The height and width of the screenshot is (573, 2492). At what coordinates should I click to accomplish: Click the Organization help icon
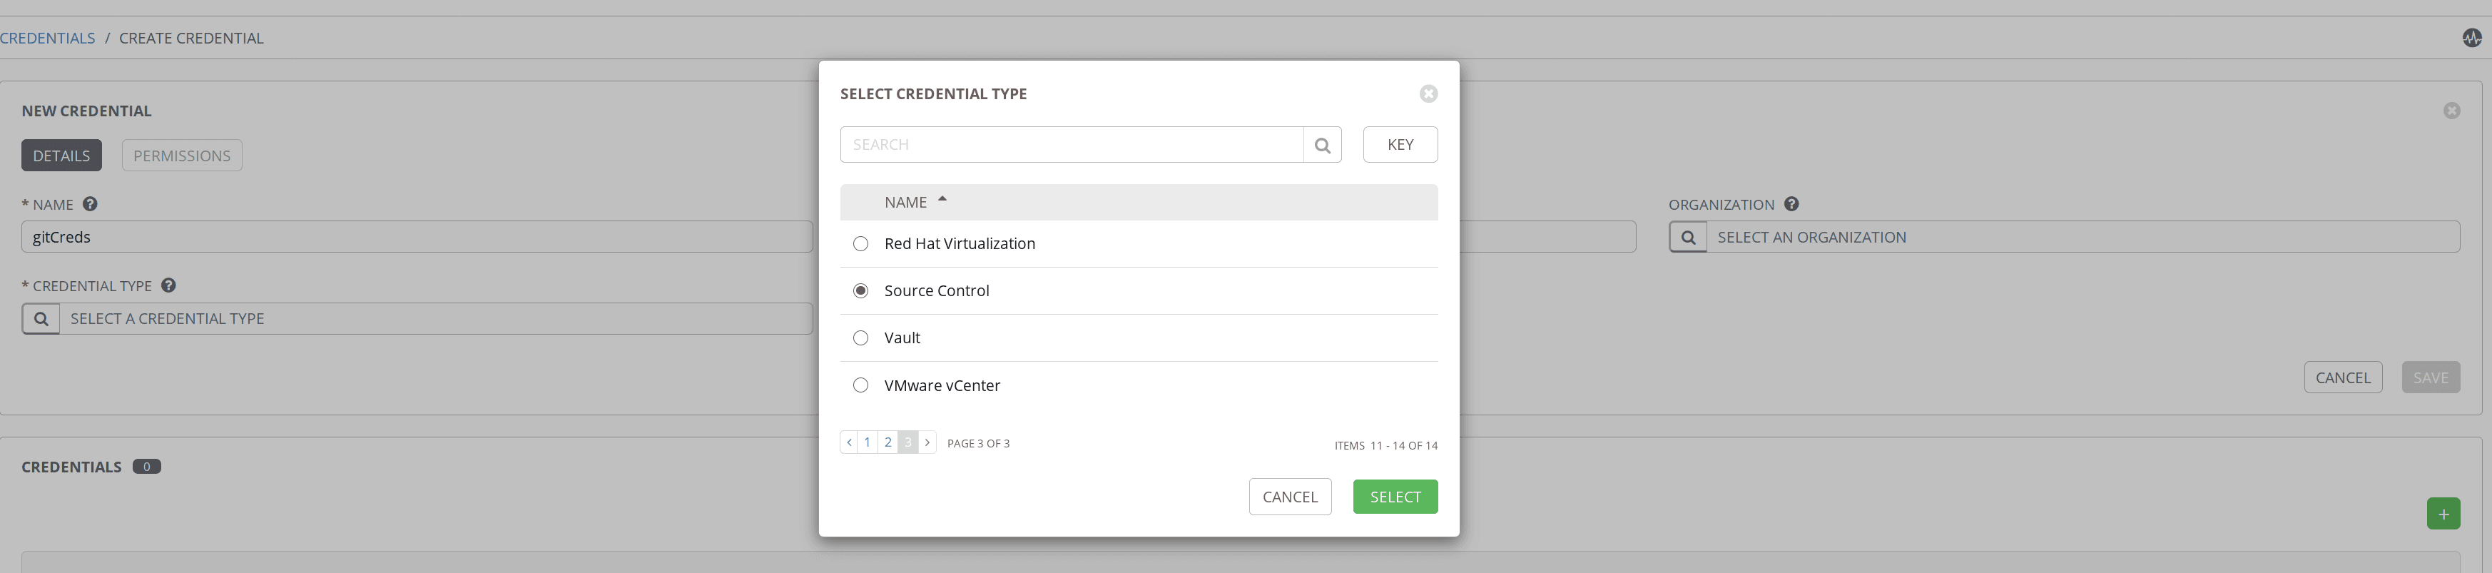tap(1791, 204)
